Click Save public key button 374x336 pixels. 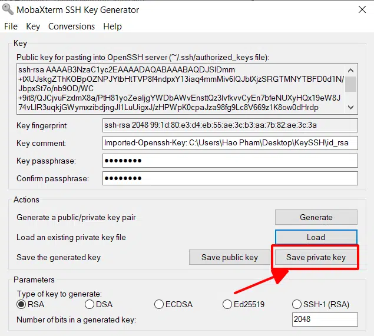tap(229, 257)
